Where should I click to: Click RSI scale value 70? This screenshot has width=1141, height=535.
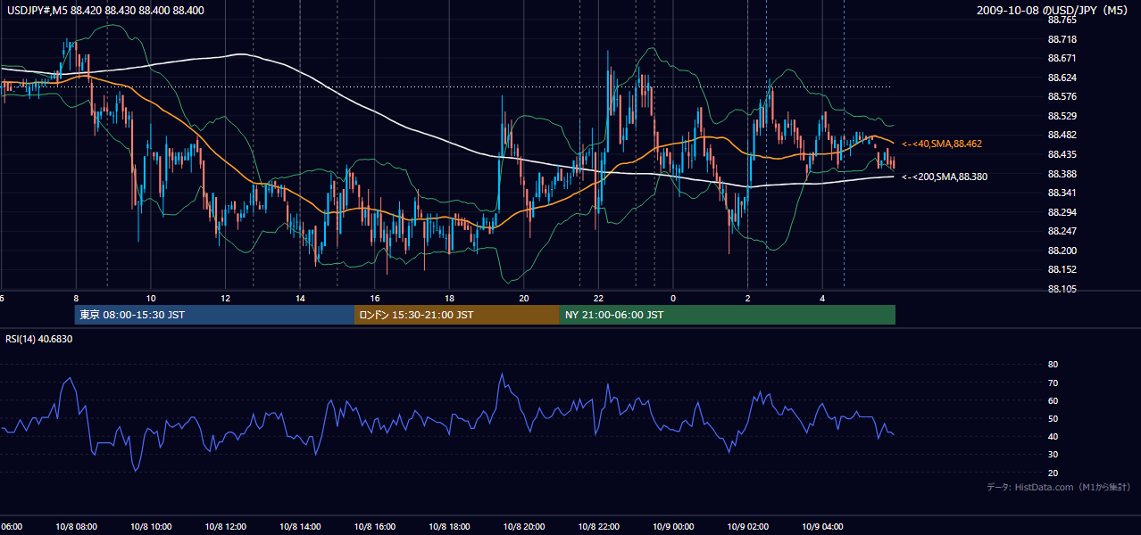click(1053, 383)
